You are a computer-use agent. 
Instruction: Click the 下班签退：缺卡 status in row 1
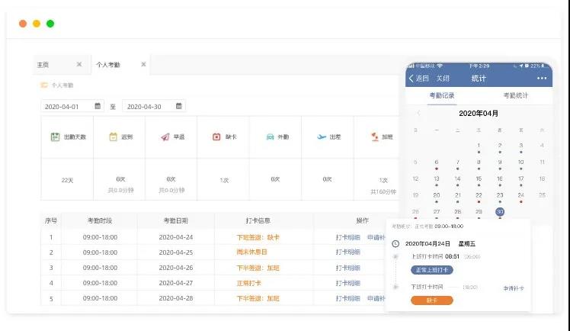(x=258, y=237)
